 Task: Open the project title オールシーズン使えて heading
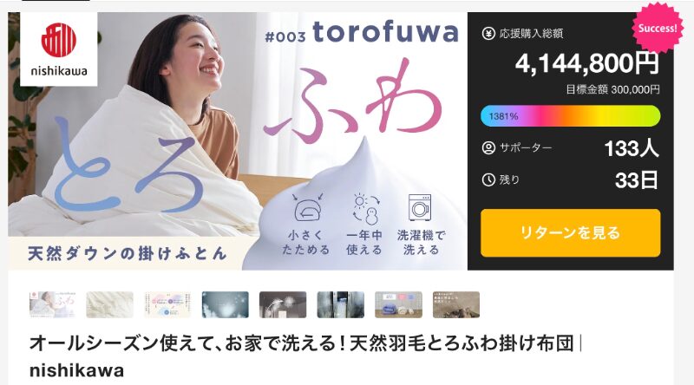305,356
